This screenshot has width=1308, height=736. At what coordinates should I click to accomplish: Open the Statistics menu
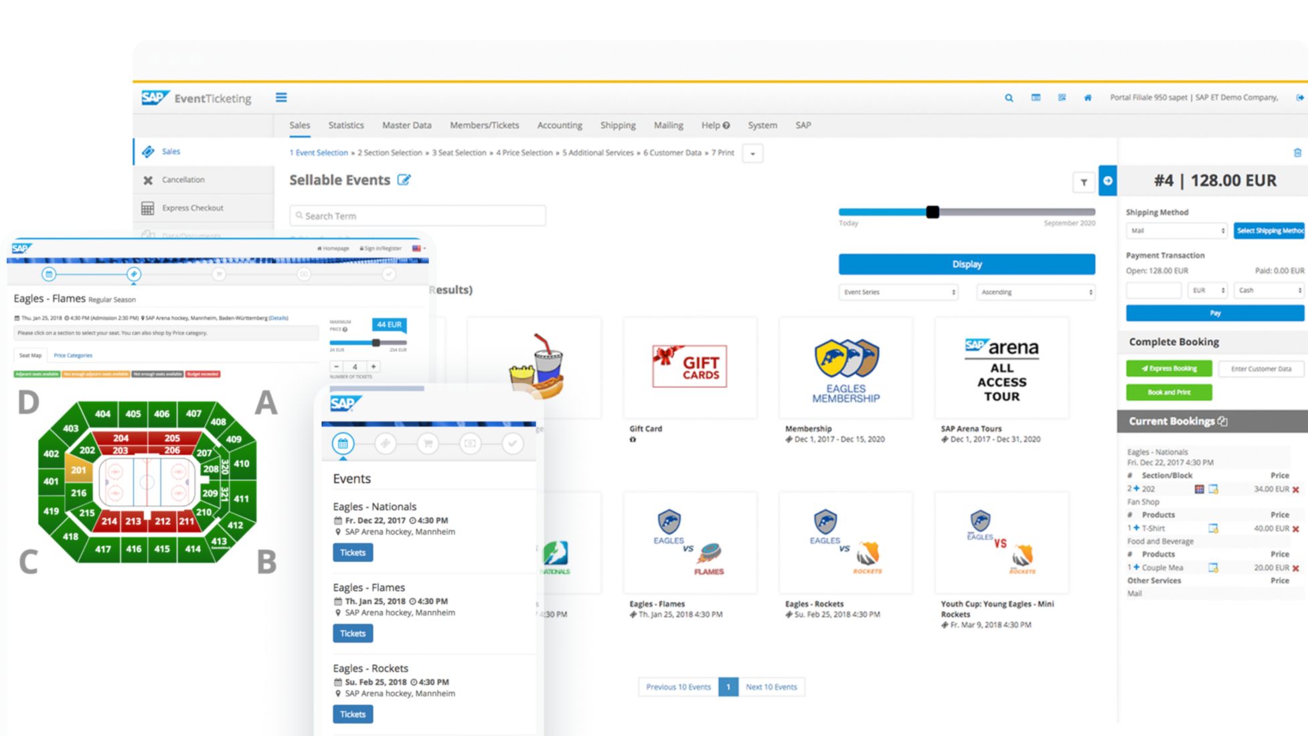pos(345,125)
